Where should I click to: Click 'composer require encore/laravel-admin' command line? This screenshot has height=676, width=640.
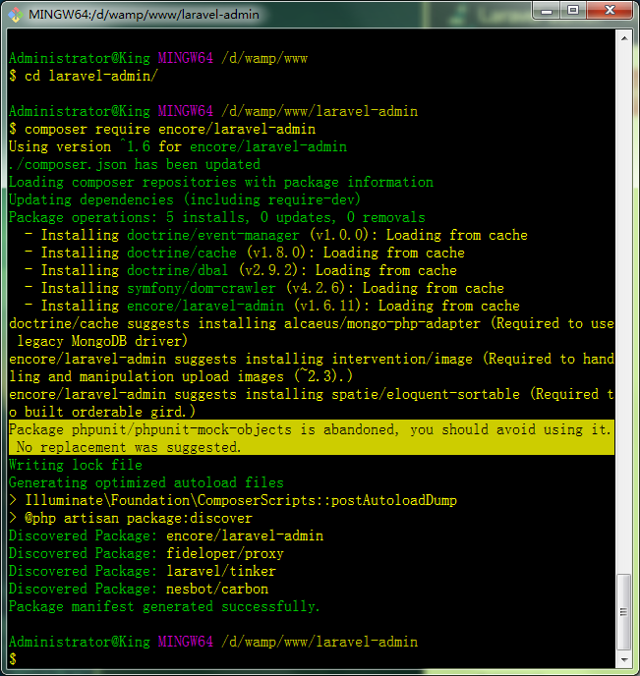tap(162, 129)
